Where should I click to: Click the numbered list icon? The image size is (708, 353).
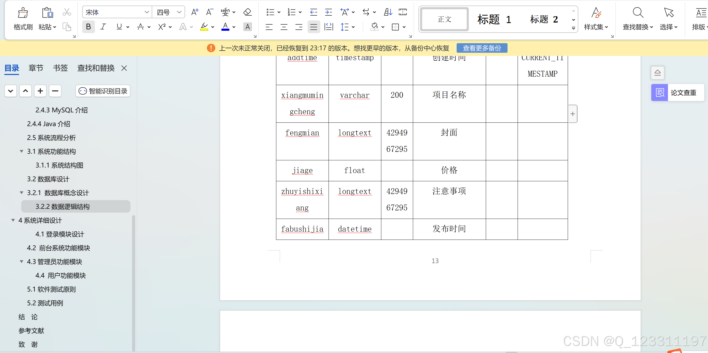(x=291, y=12)
